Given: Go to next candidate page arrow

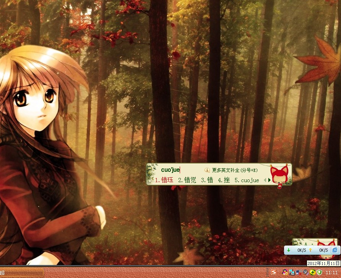Looking at the screenshot, I should [270, 180].
